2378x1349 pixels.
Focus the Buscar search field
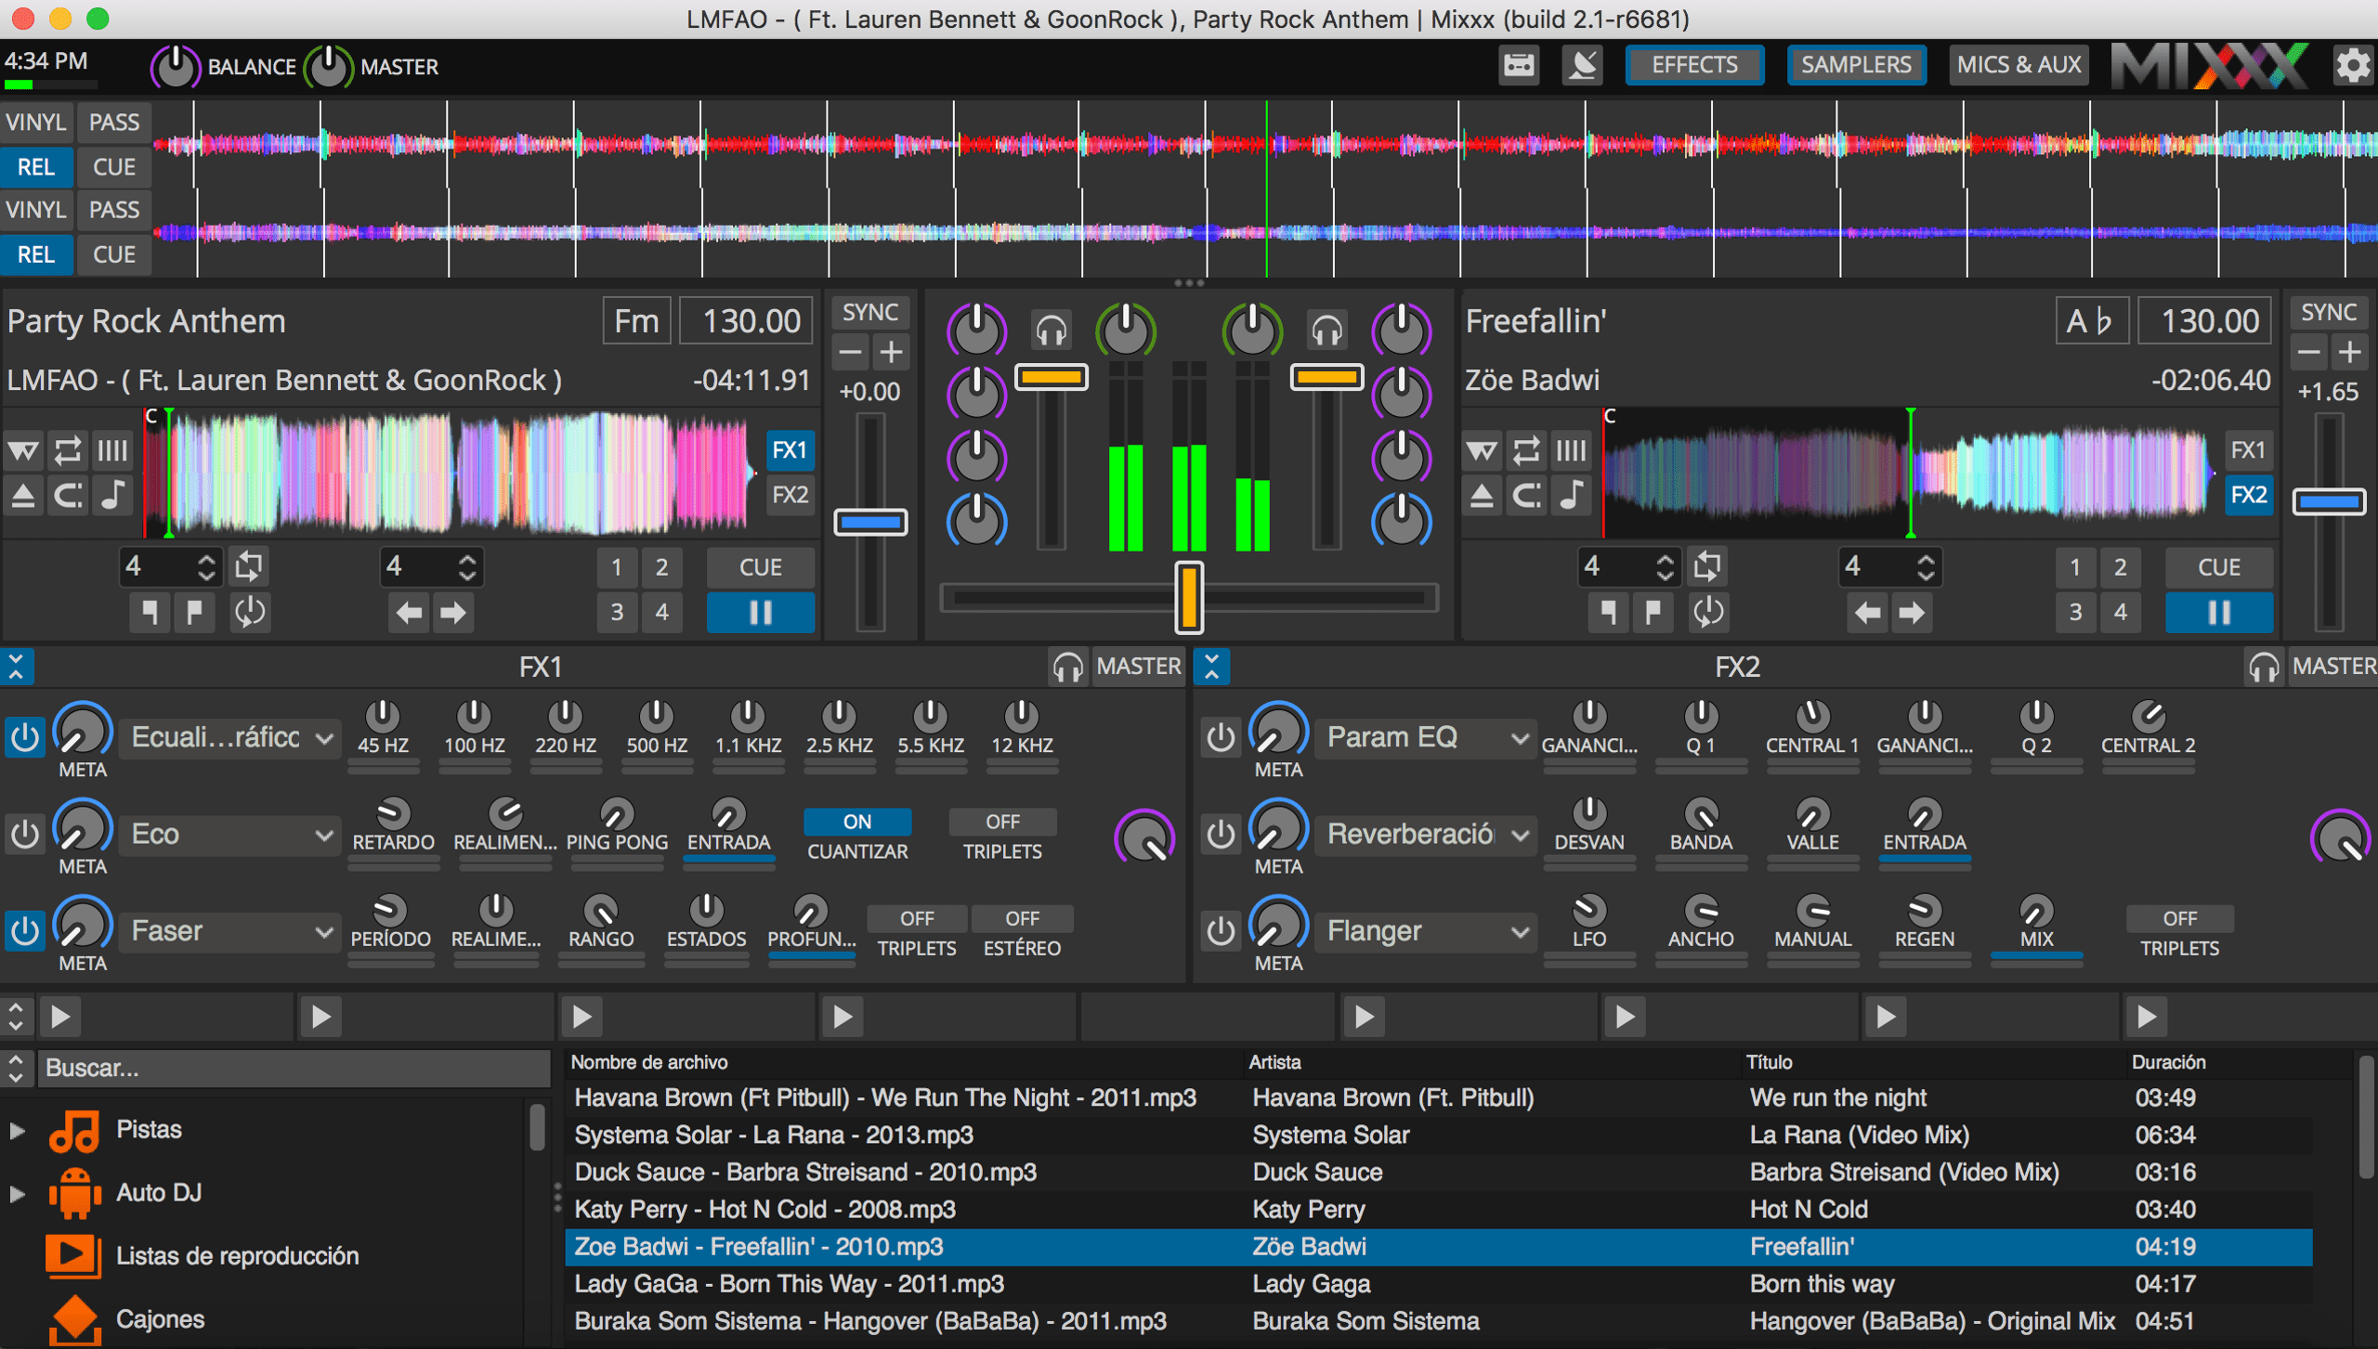coord(295,1068)
